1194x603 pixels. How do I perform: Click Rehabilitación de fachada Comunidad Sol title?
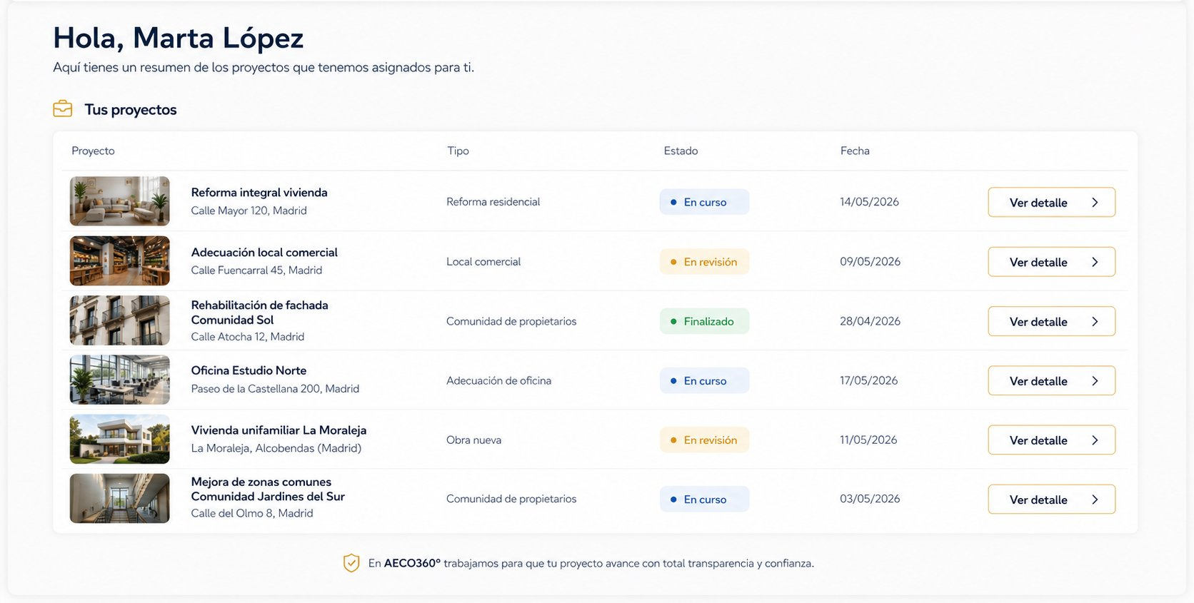point(259,313)
